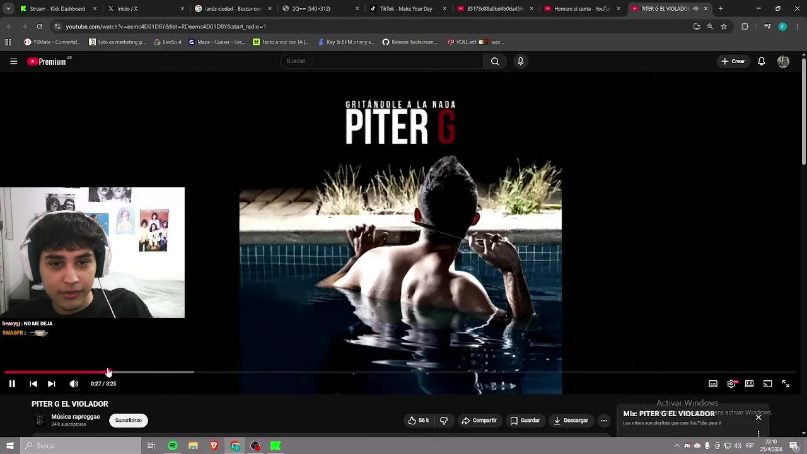This screenshot has height=454, width=807.
Task: Click the video progress bar scrubber
Action: [x=108, y=372]
